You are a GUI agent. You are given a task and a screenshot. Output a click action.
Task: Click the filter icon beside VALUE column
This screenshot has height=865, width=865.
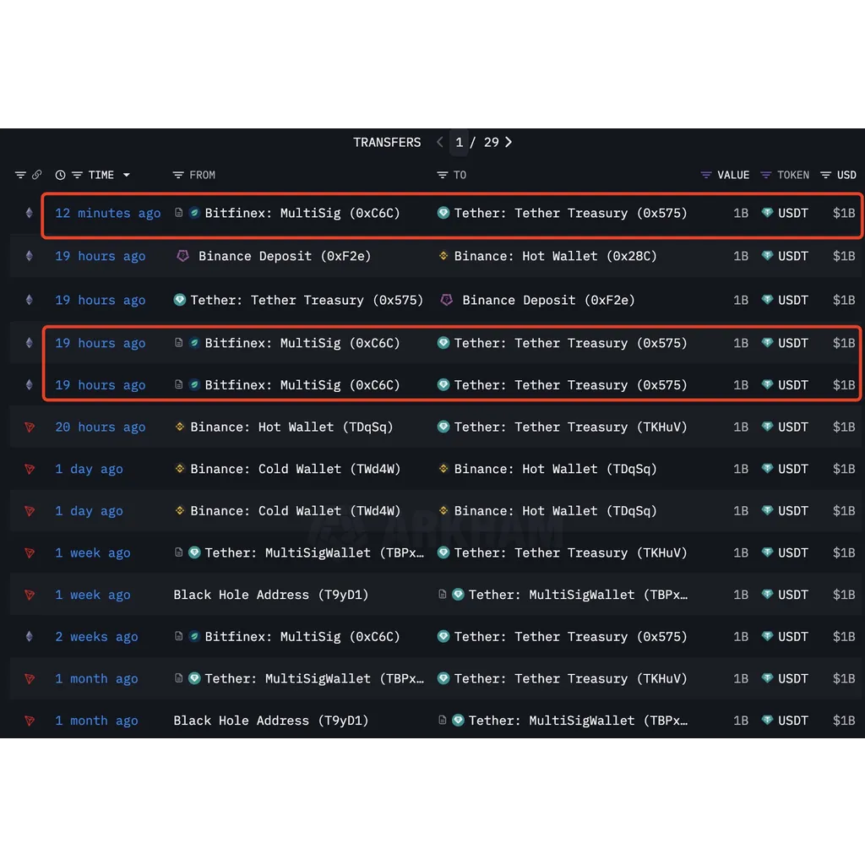705,175
